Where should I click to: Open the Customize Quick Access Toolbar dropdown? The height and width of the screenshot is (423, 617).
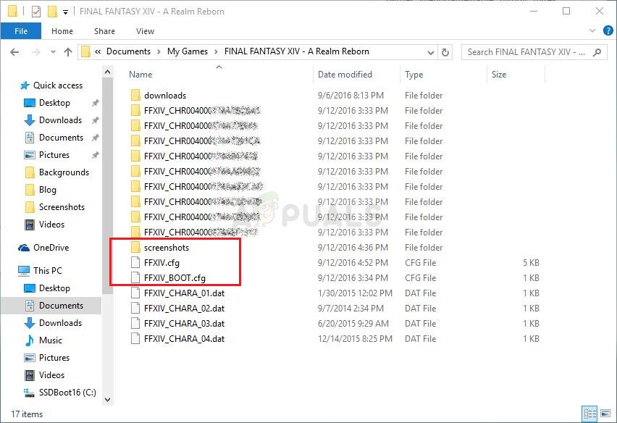[x=65, y=12]
